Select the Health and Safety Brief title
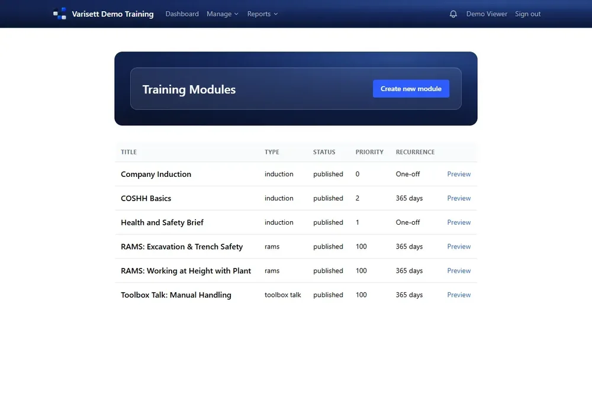Screen dimensions: 592x404 tap(162, 222)
